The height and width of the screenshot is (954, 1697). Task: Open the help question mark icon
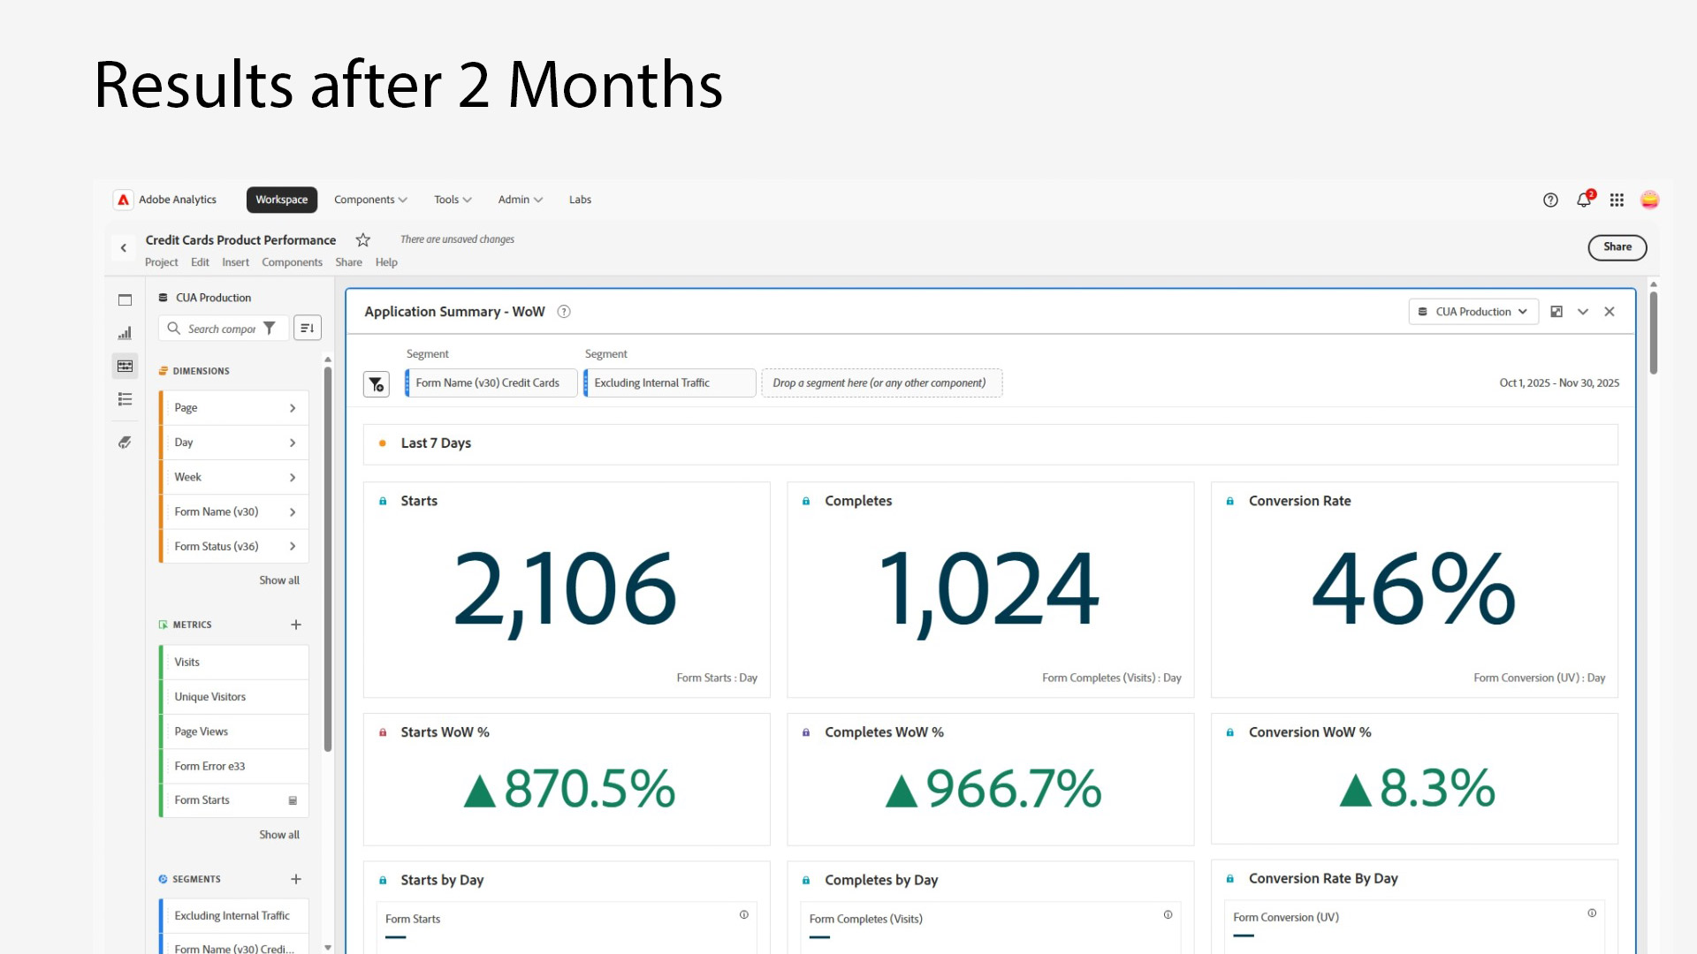[x=1550, y=201]
